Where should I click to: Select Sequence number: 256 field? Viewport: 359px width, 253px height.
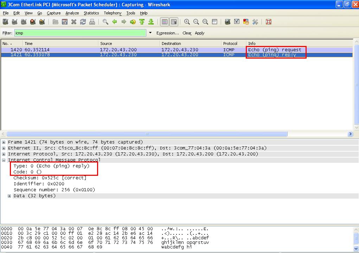click(x=54, y=190)
